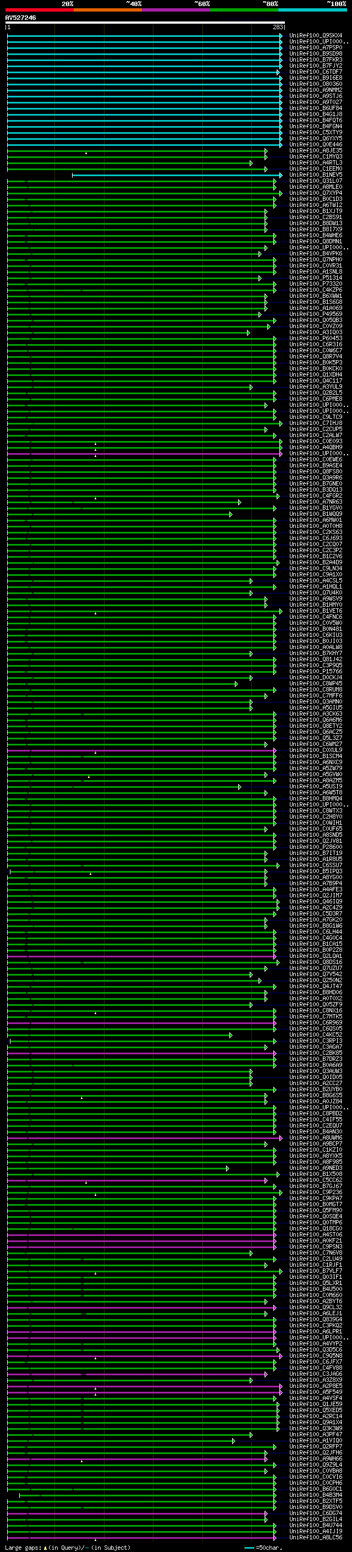Open hit UniRef100_B2GIL4
This screenshot has height=1552, width=352.
[316, 1519]
